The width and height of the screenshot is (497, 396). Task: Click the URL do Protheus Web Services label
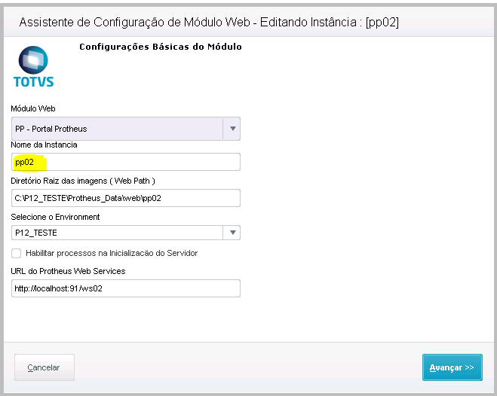point(68,271)
